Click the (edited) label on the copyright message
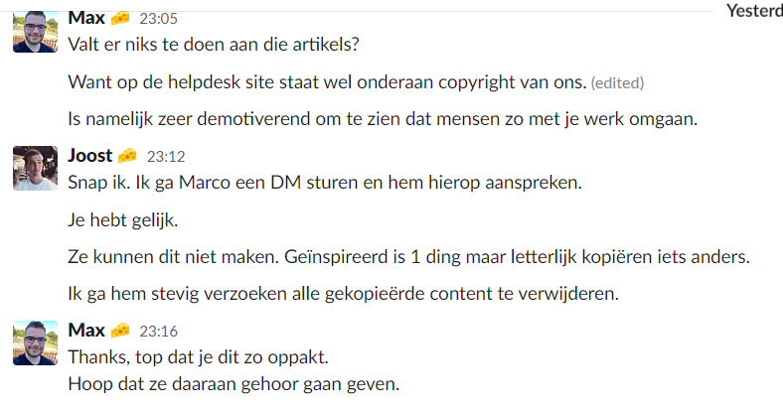783x410 pixels. coord(618,81)
